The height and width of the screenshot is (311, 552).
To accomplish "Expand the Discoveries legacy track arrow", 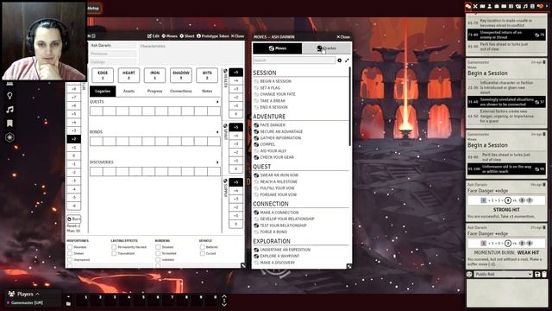I will pos(217,162).
